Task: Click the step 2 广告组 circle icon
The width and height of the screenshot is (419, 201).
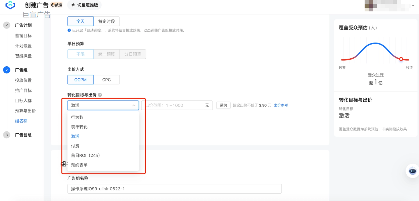Action: (x=7, y=70)
